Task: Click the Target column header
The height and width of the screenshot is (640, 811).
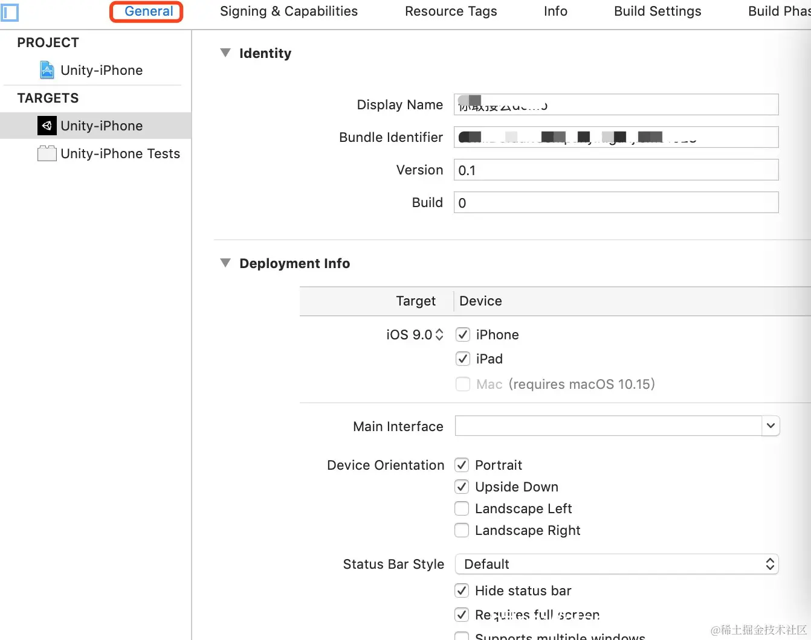Action: coord(416,301)
